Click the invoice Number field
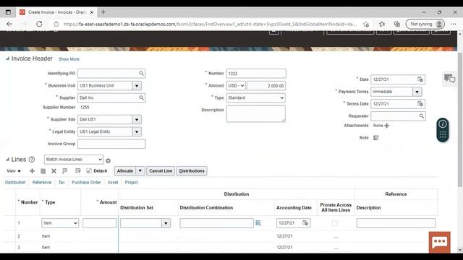The height and width of the screenshot is (260, 463). click(256, 74)
